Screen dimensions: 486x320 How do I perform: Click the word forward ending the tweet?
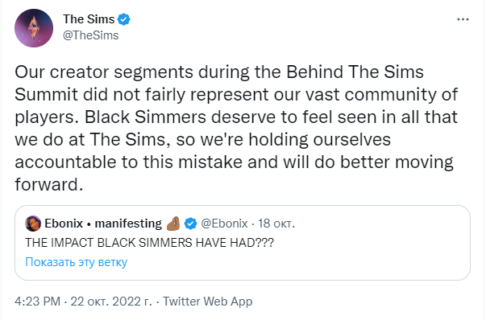(47, 185)
